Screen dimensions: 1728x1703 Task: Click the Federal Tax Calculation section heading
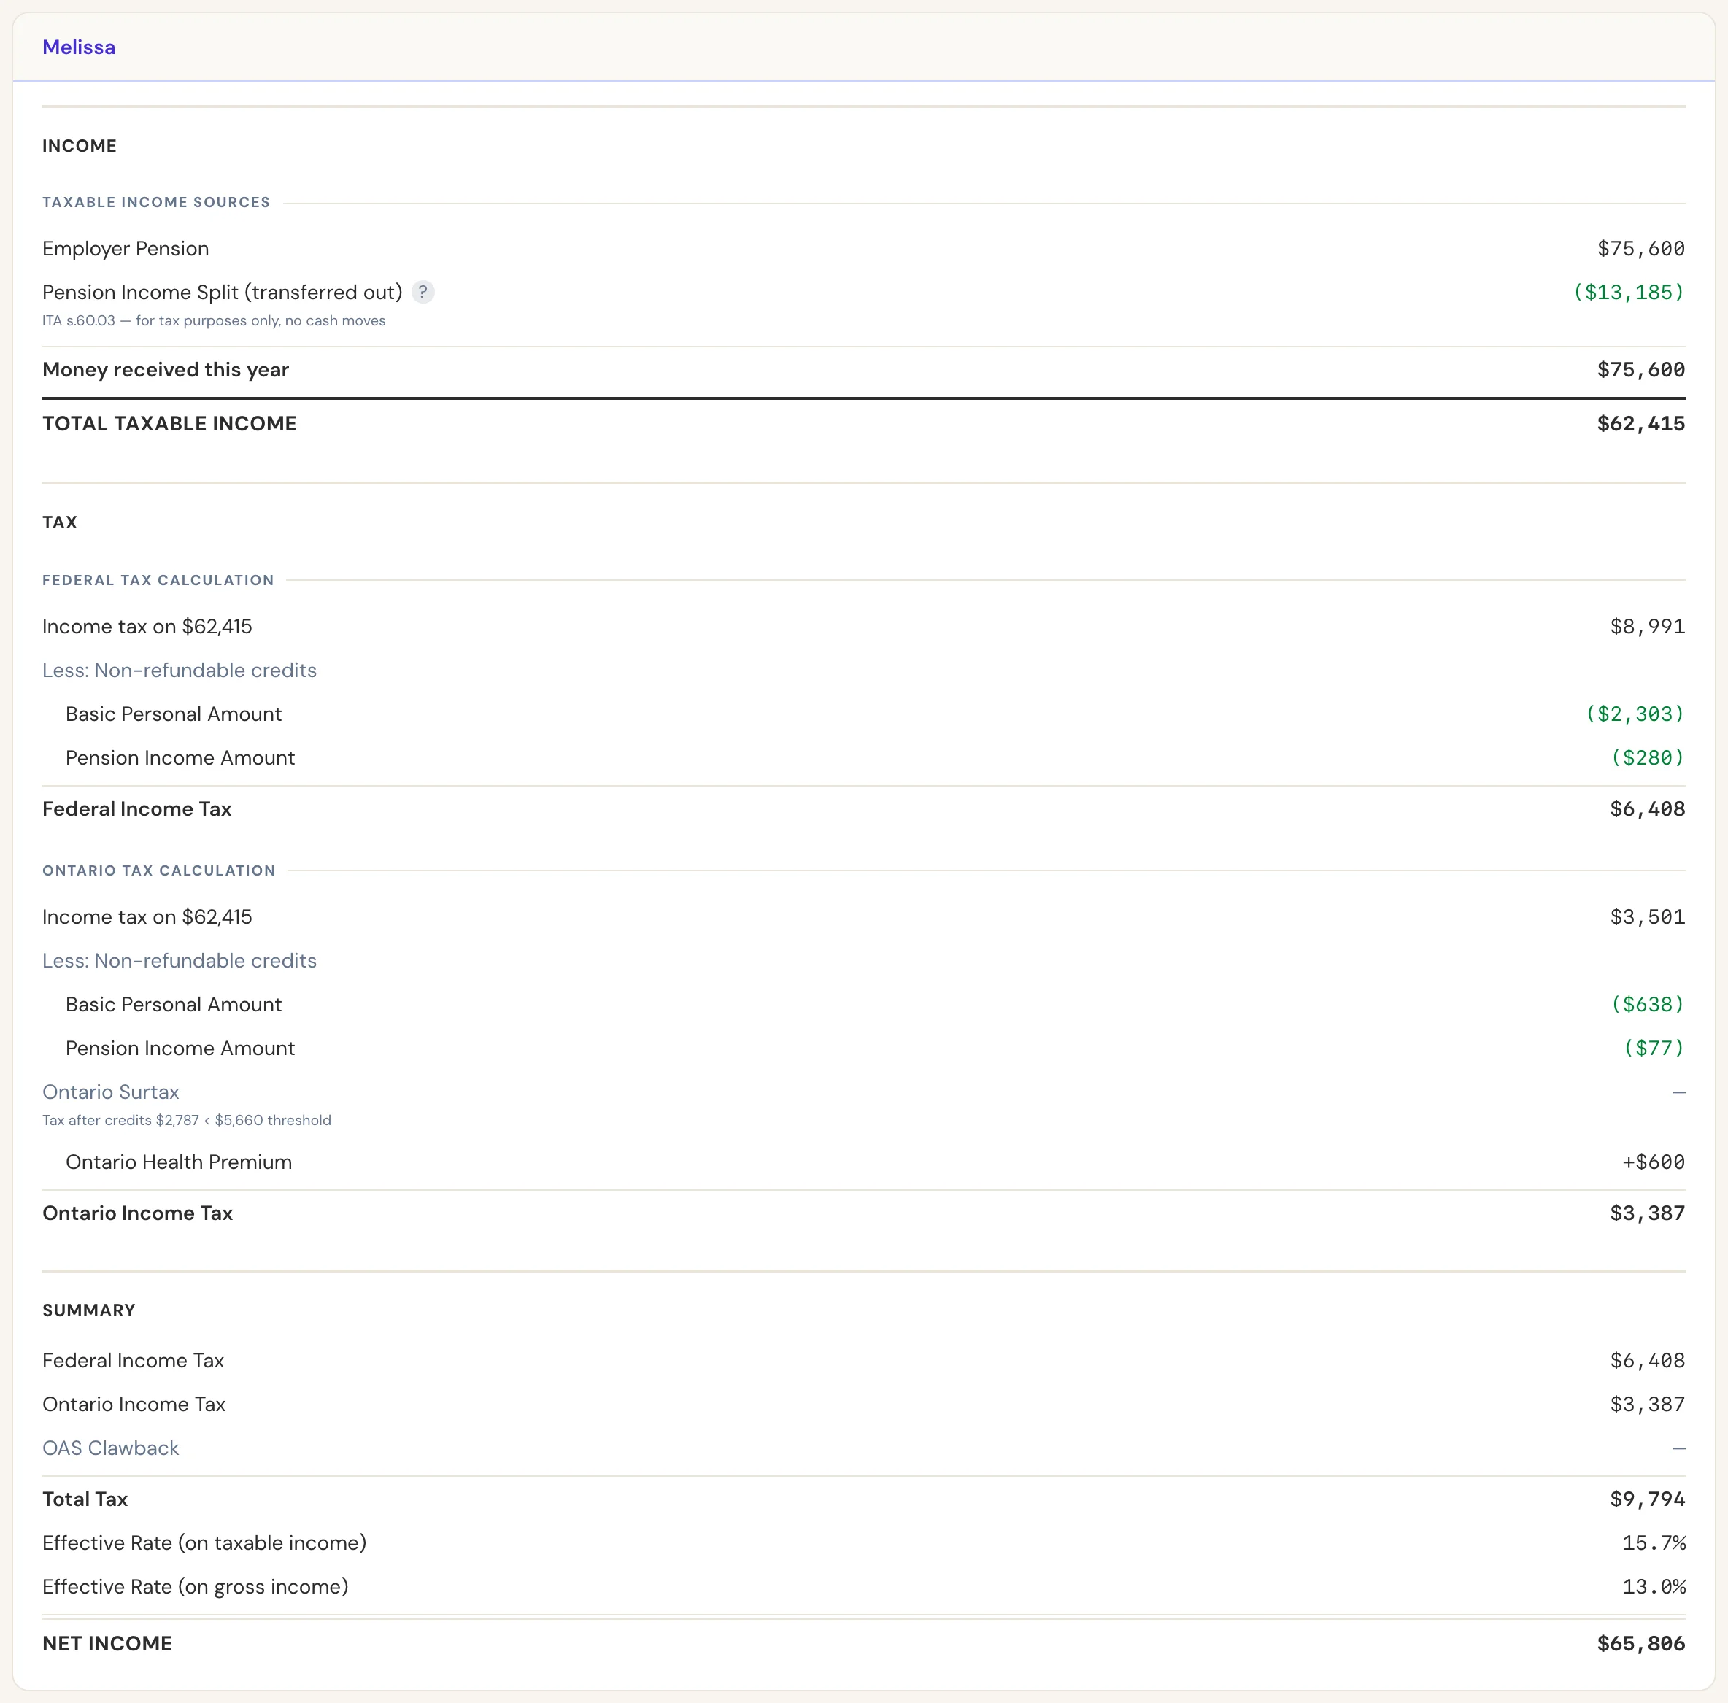[x=158, y=581]
